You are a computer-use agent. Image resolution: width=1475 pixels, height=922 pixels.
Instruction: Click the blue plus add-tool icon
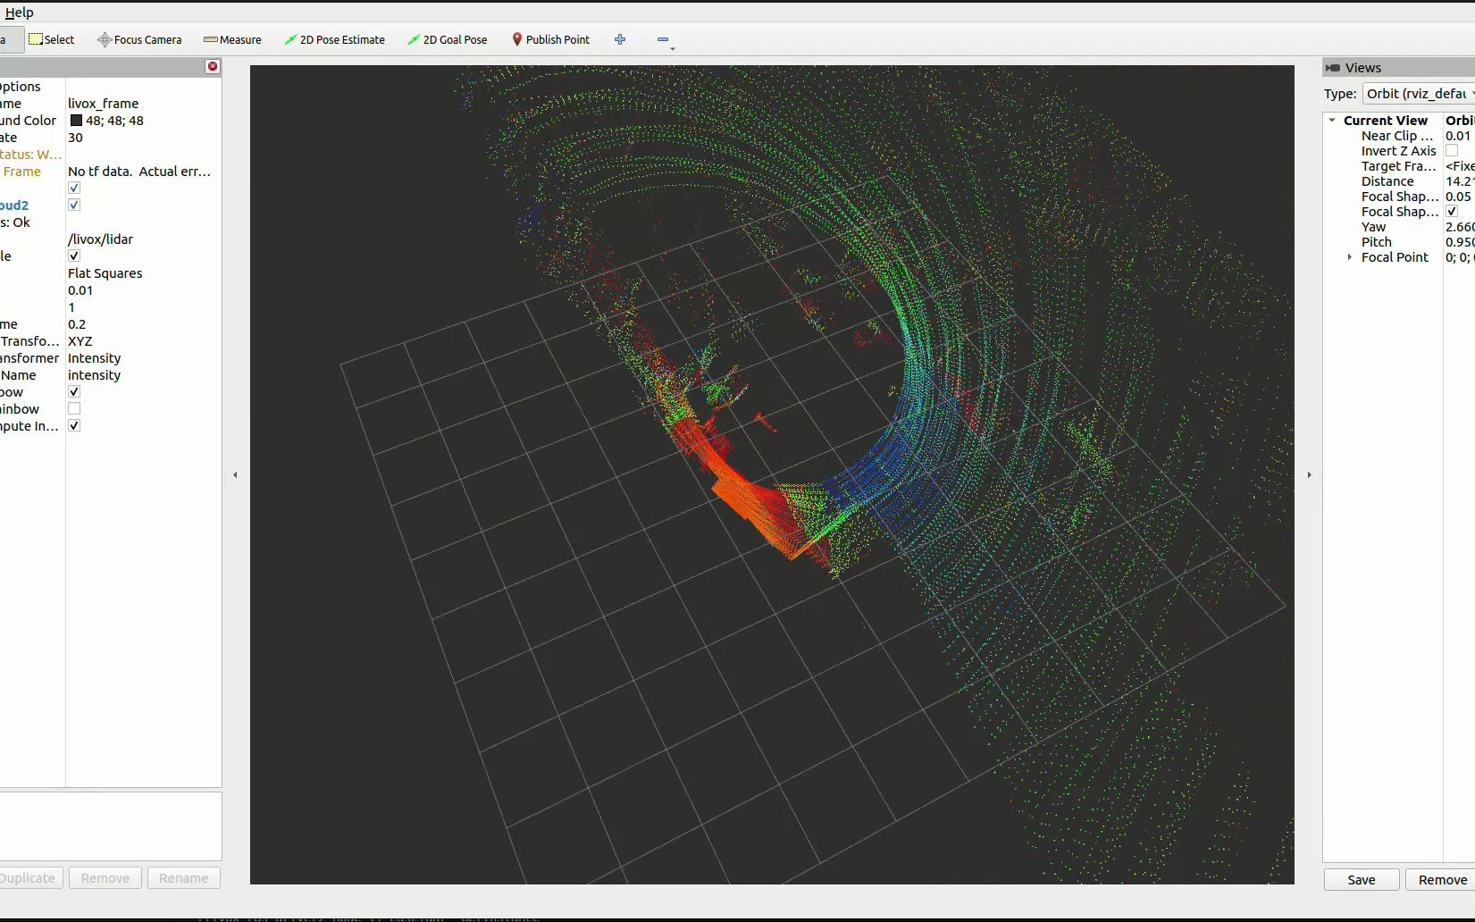620,39
